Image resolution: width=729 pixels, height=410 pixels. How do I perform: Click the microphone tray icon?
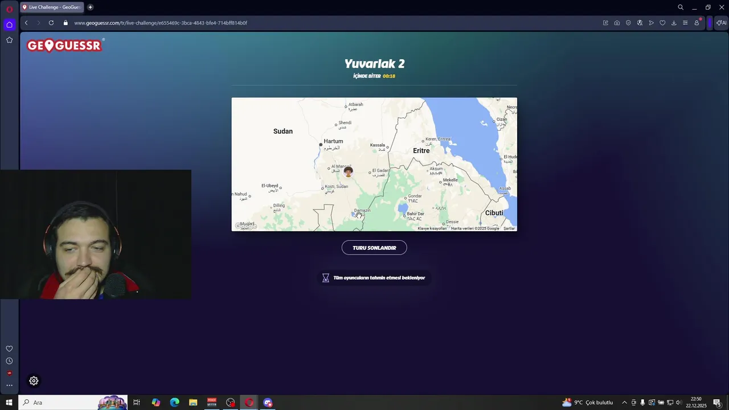[x=642, y=403]
